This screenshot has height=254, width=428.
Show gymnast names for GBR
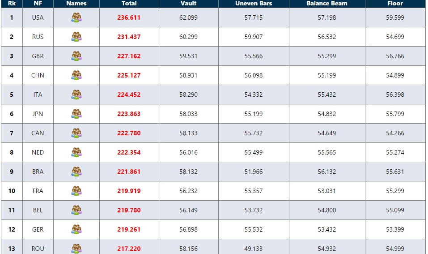pyautogui.click(x=76, y=56)
